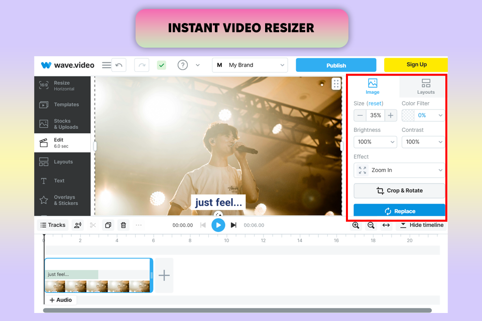Open the Contrast 100% dropdown

coord(423,142)
